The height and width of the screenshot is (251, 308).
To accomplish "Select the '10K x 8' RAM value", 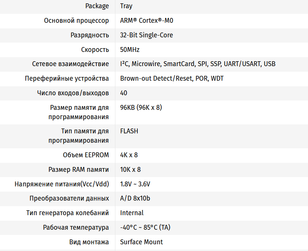I will coord(130,170).
